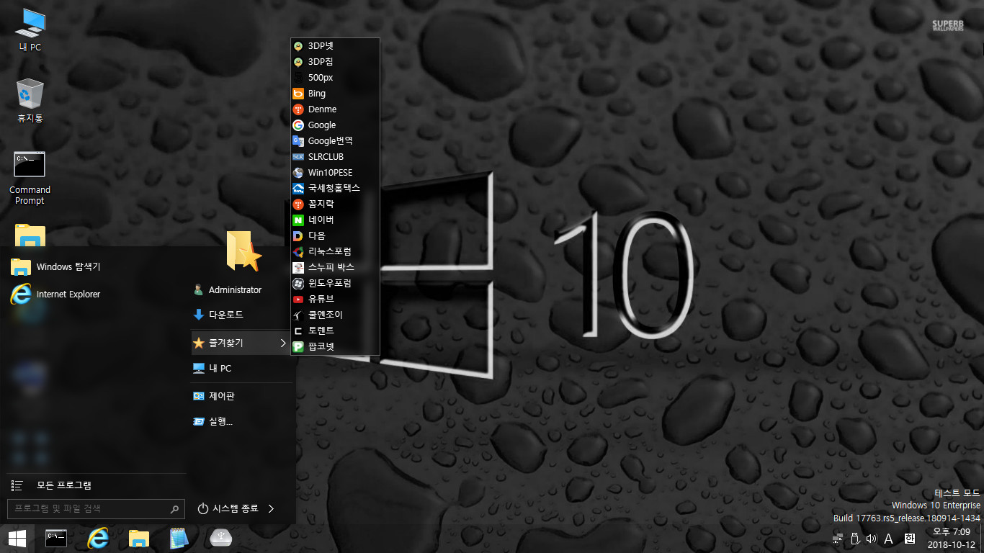Click the Win10PESE globe icon
The image size is (984, 553).
298,173
